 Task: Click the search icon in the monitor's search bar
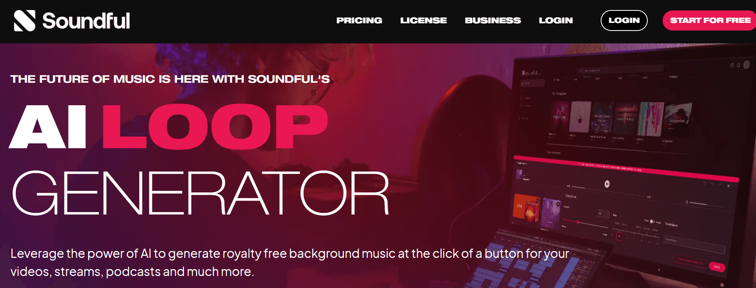coord(581,70)
